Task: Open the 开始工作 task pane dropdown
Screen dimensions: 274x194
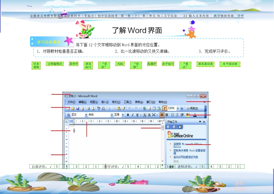Action: (200, 122)
